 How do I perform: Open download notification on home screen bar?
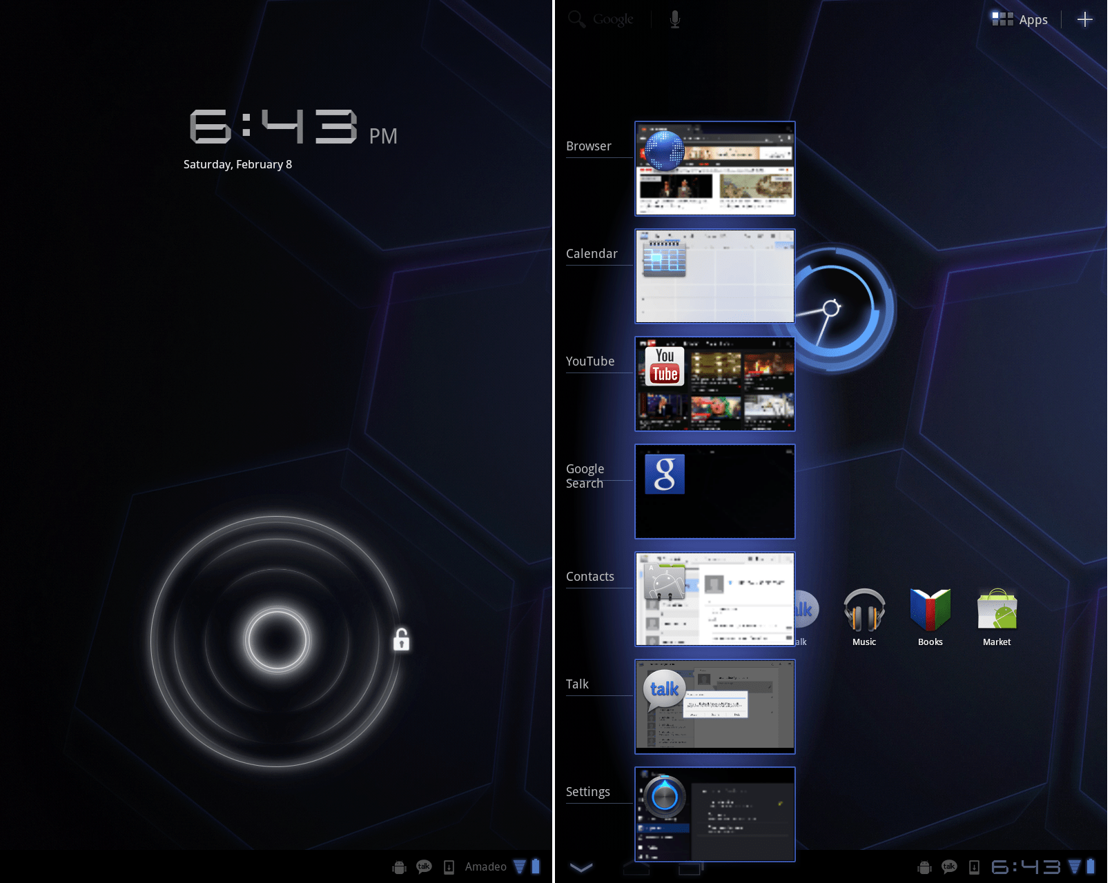click(x=974, y=867)
